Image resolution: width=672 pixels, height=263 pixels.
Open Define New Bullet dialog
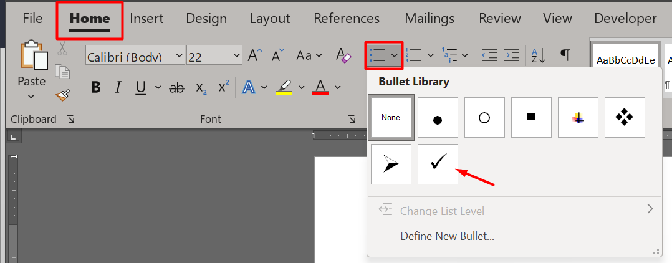coord(447,236)
